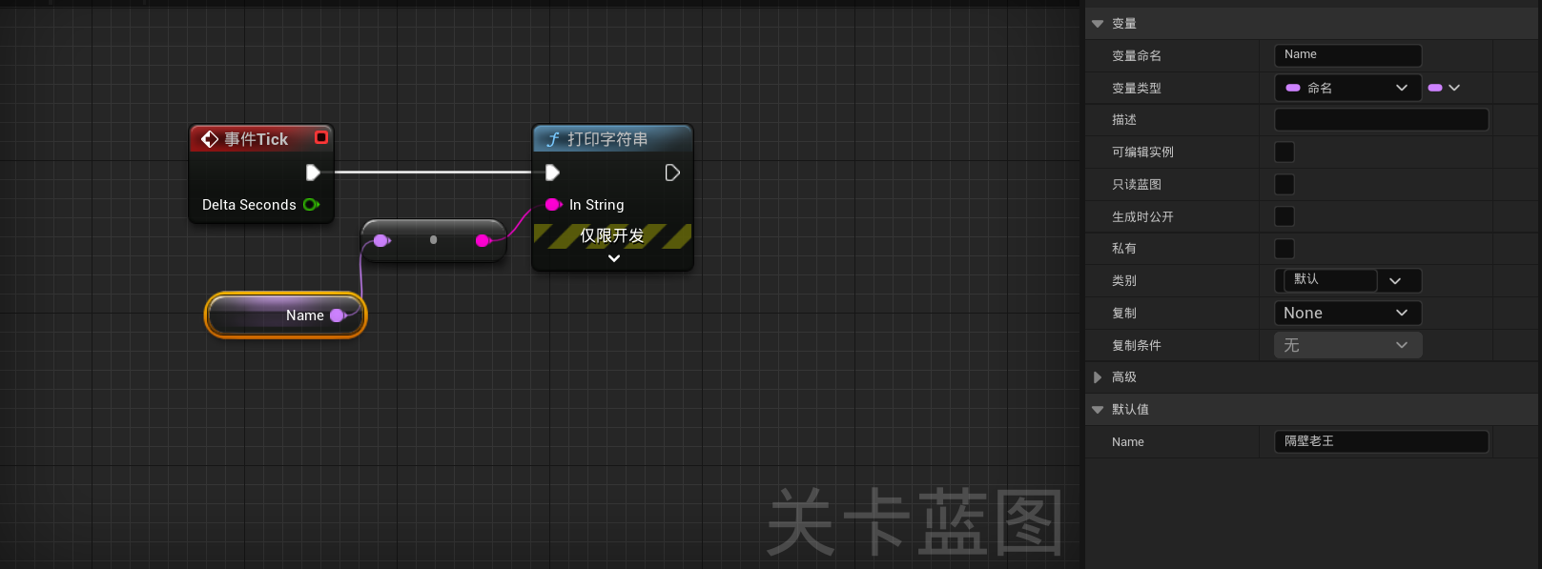Expand Print String node's advanced chevron
The height and width of the screenshot is (569, 1542).
[614, 258]
